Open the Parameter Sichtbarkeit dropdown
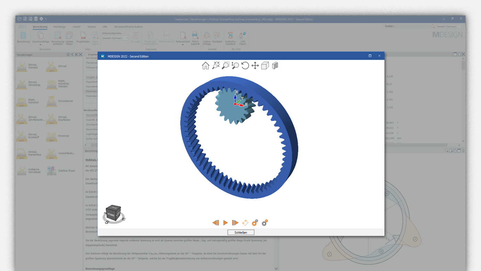Screen dimensions: 481x271 [150, 39]
